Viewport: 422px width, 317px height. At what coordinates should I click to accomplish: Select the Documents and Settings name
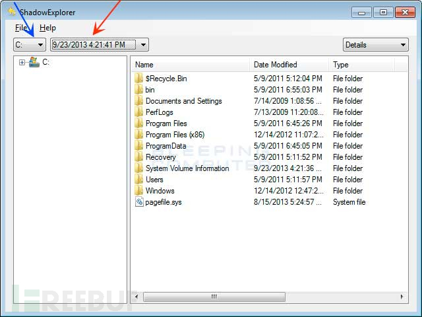pyautogui.click(x=184, y=101)
